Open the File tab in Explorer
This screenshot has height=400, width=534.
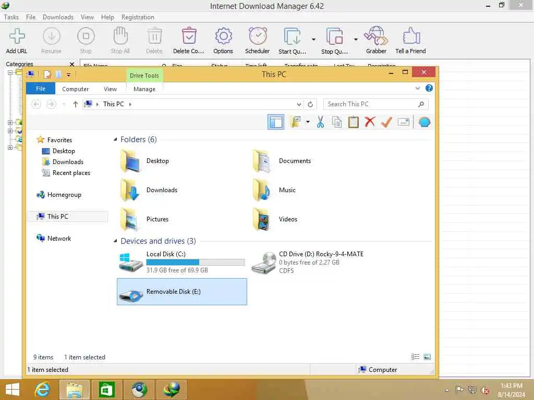[x=41, y=89]
